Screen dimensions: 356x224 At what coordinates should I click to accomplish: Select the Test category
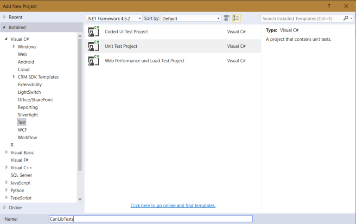click(x=22, y=122)
